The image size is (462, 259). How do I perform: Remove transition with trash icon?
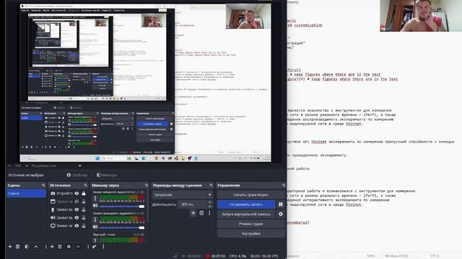pos(201,213)
